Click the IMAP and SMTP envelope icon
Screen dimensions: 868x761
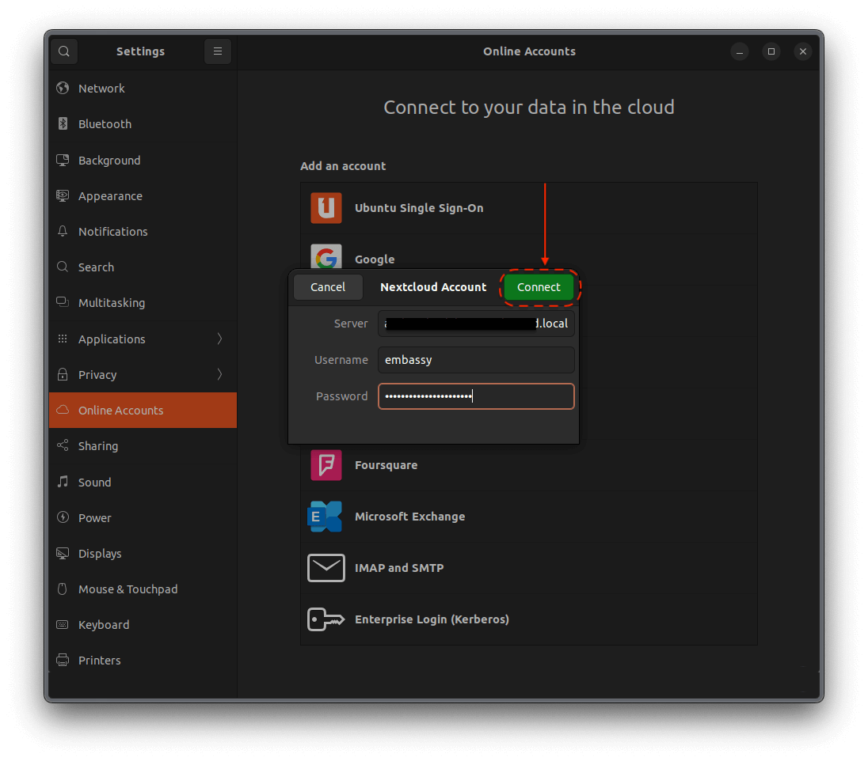(x=326, y=567)
